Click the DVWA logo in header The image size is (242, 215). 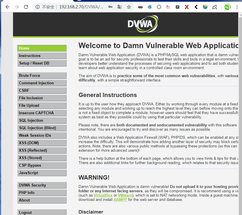pyautogui.click(x=143, y=24)
